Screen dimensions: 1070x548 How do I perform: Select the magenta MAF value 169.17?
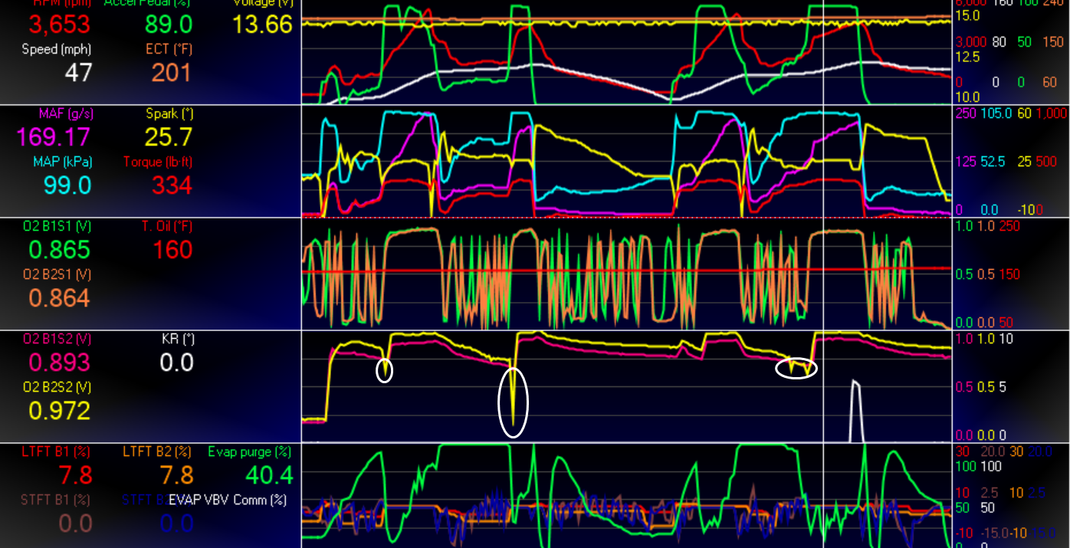point(54,137)
